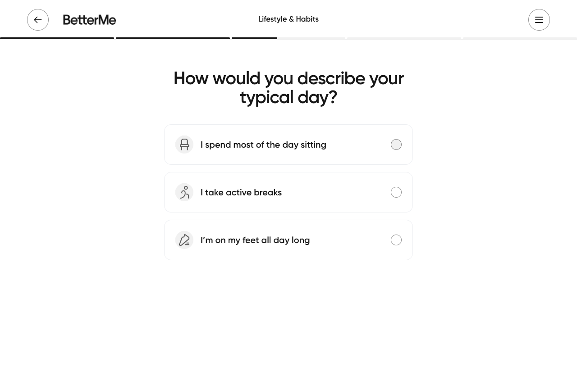Screen dimensions: 577x366
Task: Choose 'I spend most of the day sitting'
Action: click(288, 145)
